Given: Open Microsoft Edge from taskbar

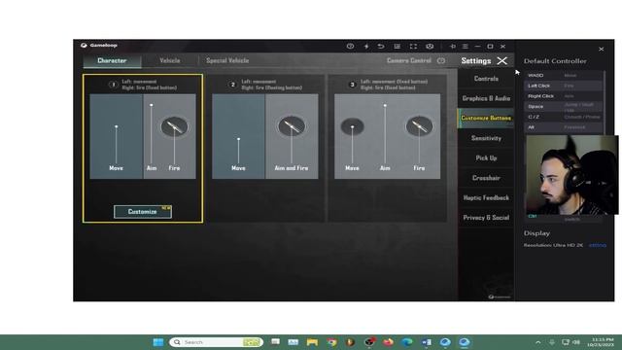Looking at the screenshot, I should pyautogui.click(x=407, y=342).
